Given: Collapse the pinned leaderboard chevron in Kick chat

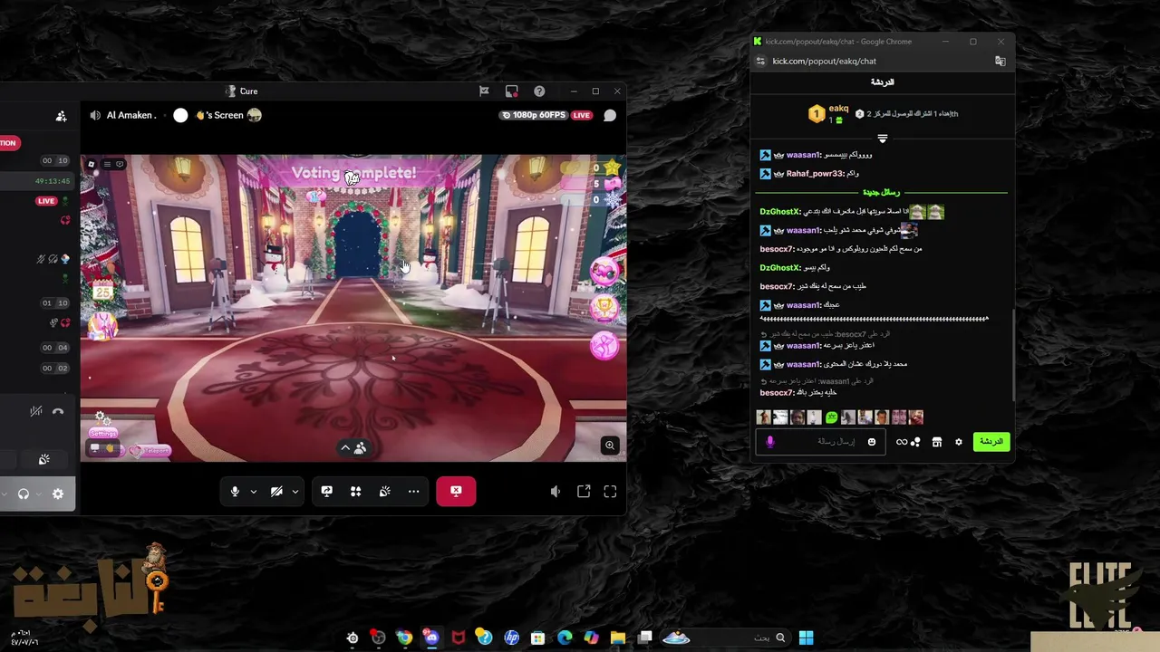Looking at the screenshot, I should pos(882,139).
